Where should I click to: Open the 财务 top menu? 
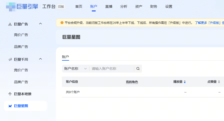pyautogui.click(x=154, y=6)
